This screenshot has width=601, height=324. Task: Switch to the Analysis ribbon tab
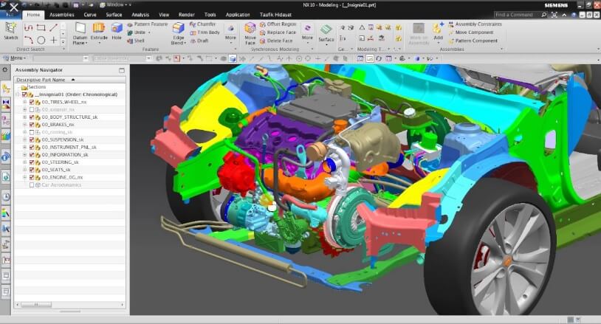tap(140, 15)
